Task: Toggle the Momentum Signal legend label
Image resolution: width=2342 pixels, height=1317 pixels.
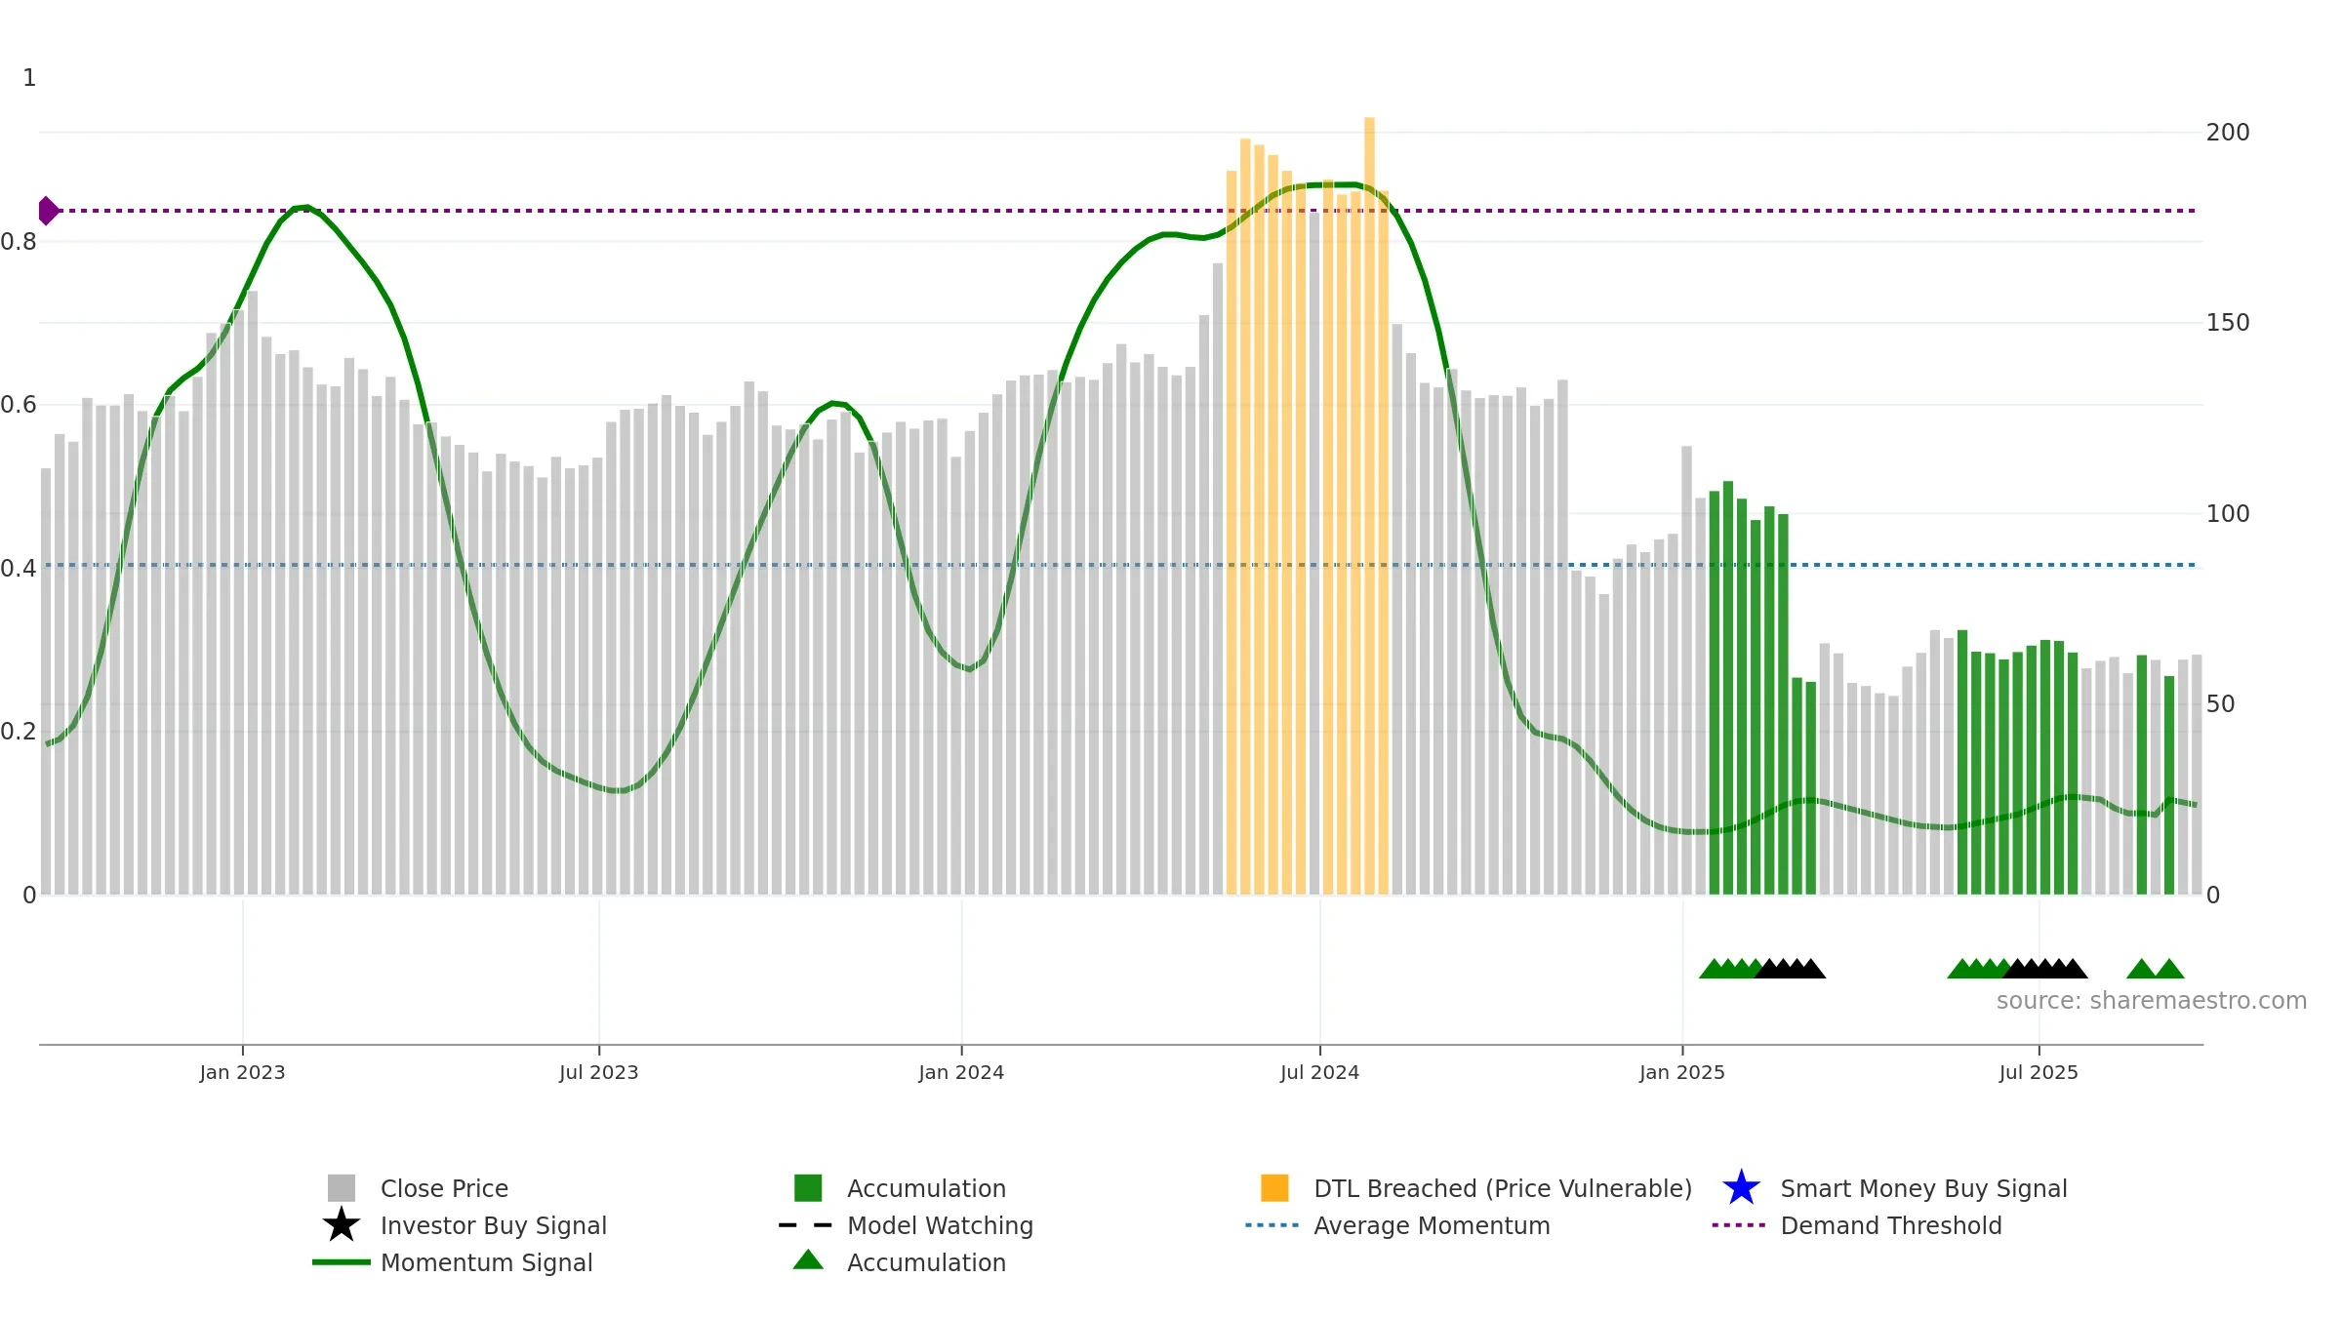Action: (487, 1262)
